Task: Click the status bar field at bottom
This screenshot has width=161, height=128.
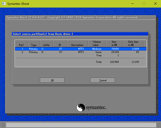Action: (81, 125)
